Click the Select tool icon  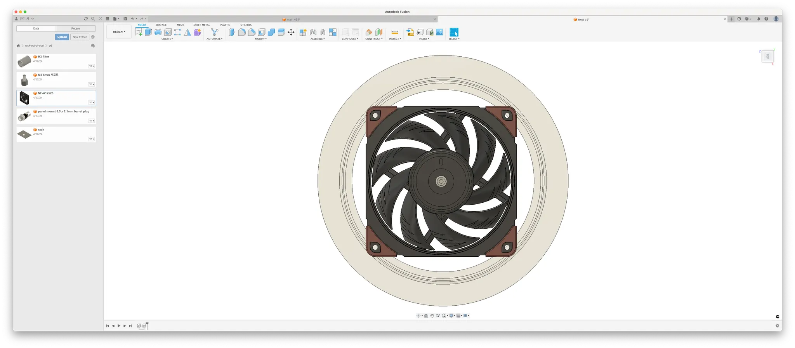coord(454,32)
